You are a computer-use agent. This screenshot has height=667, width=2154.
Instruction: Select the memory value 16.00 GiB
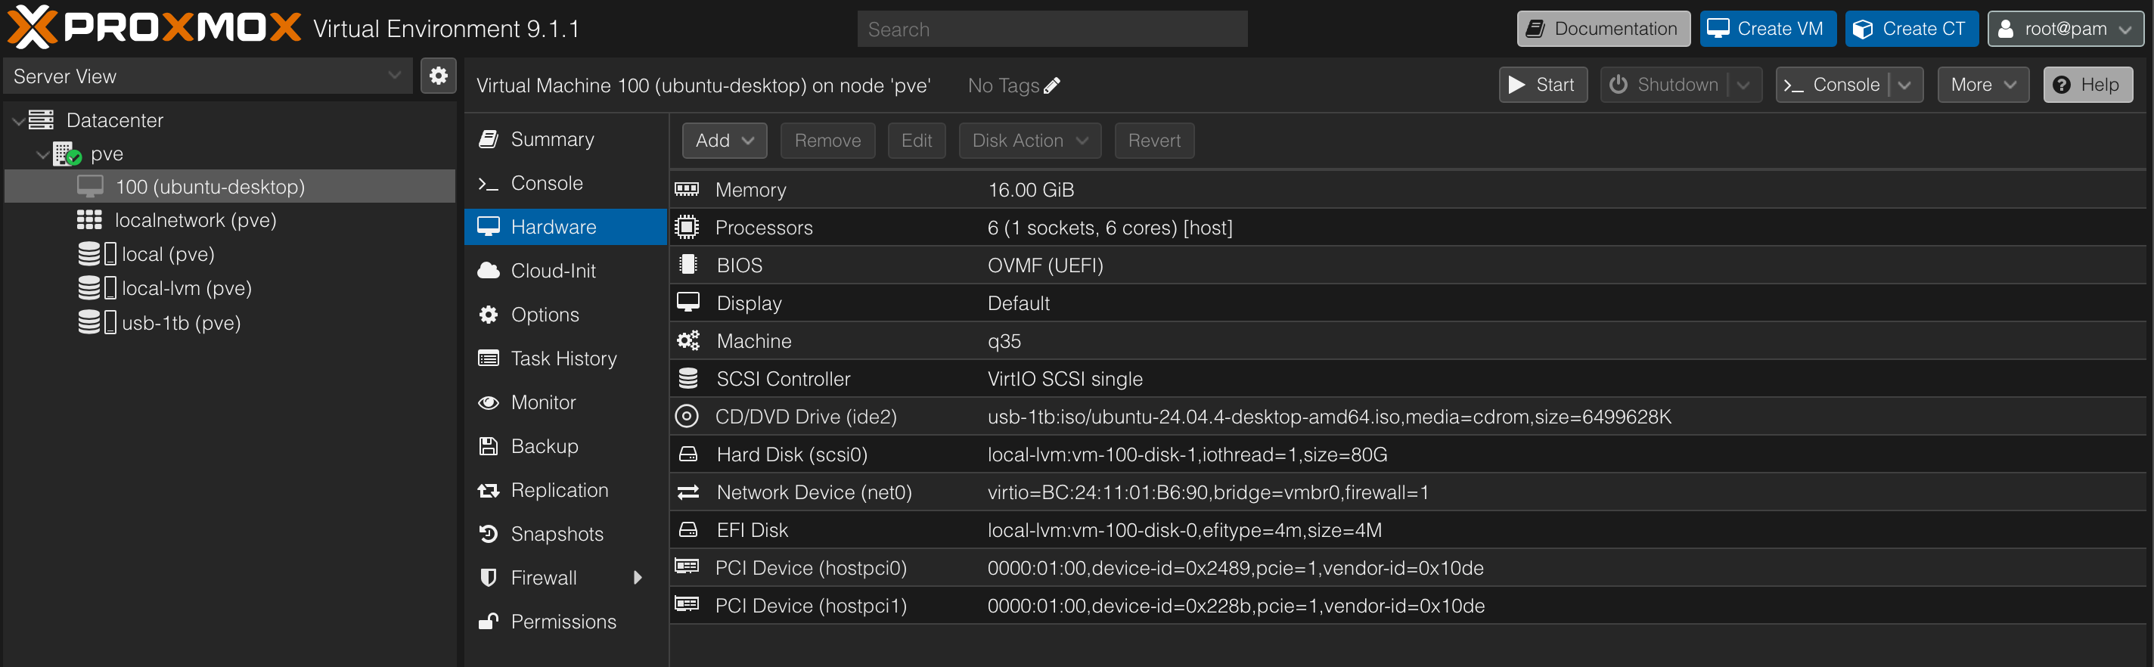(x=1030, y=190)
